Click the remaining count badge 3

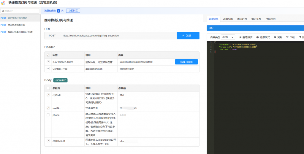click(x=58, y=11)
